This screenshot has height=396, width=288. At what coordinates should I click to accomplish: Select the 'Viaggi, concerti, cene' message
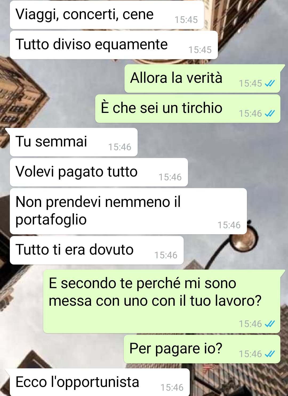[x=107, y=15]
